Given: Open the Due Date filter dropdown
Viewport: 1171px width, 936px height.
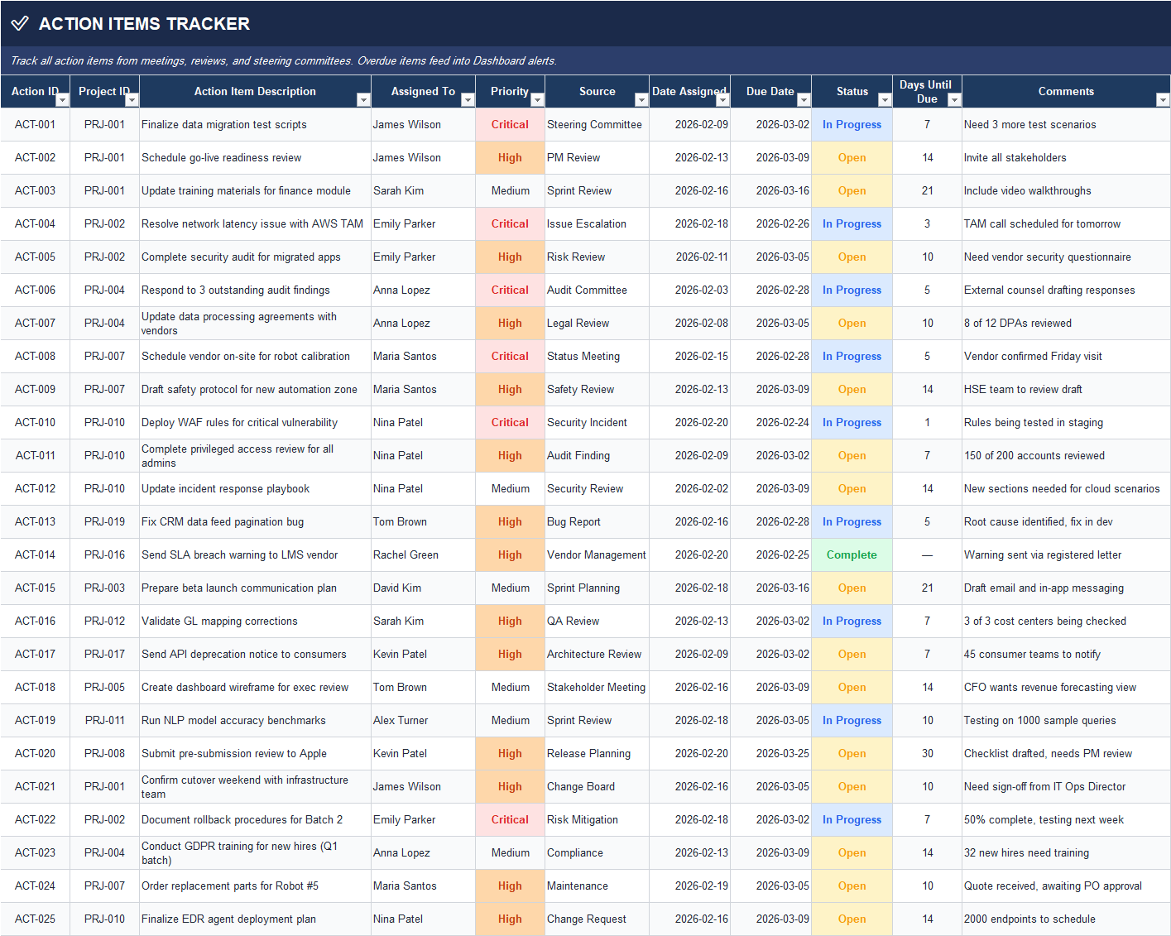Looking at the screenshot, I should point(804,100).
